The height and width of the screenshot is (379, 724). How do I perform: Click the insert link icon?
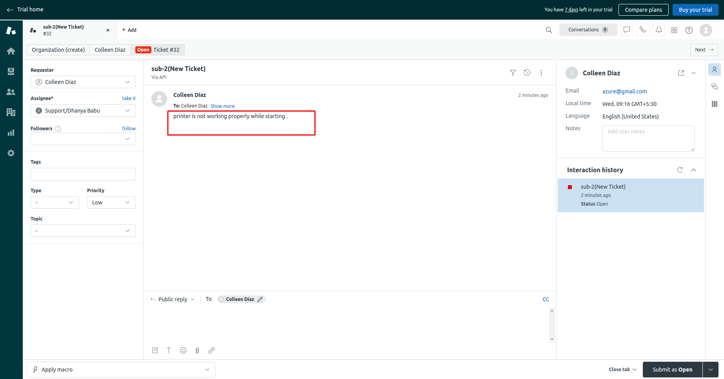pos(211,350)
